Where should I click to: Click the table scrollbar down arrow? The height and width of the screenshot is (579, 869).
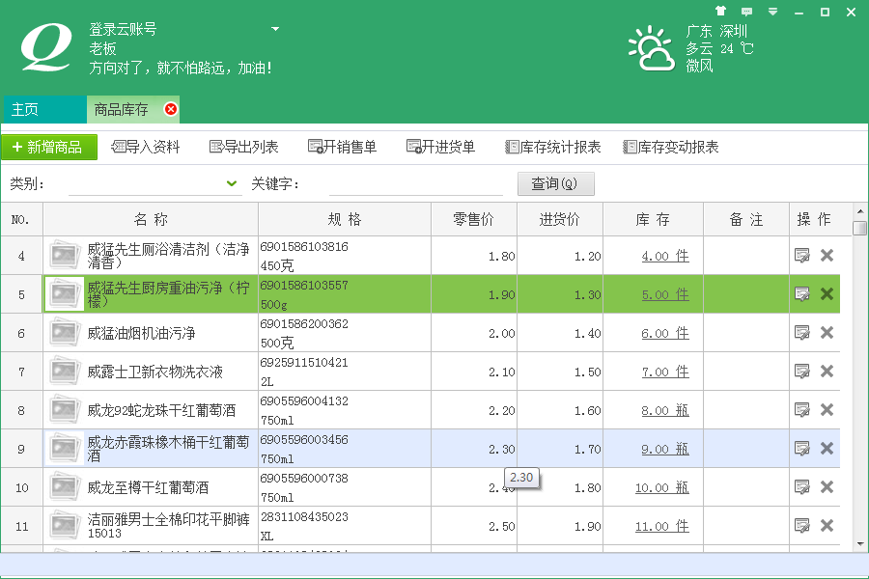[860, 544]
